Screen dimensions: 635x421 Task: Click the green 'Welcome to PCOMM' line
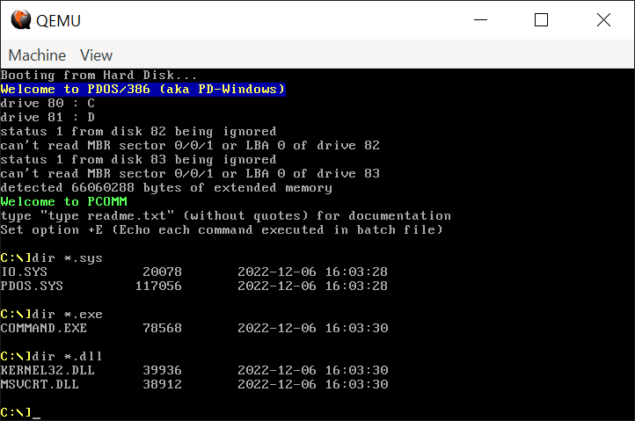point(63,201)
